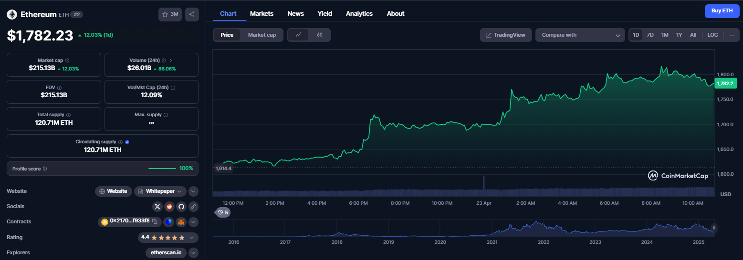Image resolution: width=743 pixels, height=260 pixels.
Task: Open Total supply info icon
Action: pyautogui.click(x=69, y=115)
